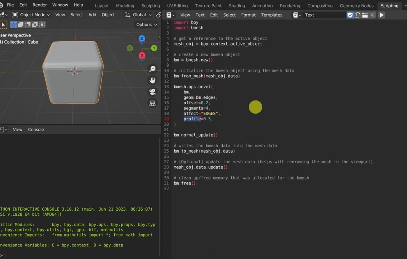This screenshot has height=259, width=407.
Task: Open the Console menu in Python console
Action: 36,130
